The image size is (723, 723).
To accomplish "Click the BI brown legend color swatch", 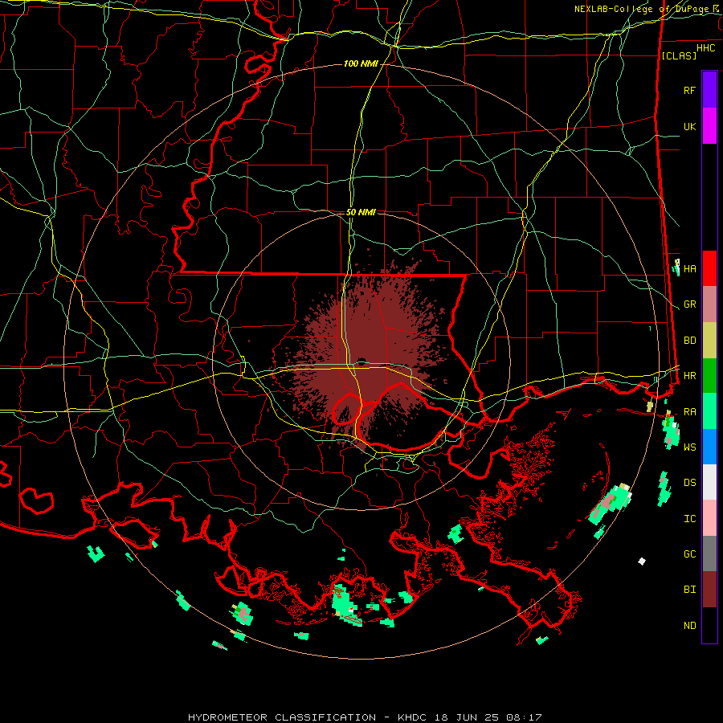I will [709, 590].
